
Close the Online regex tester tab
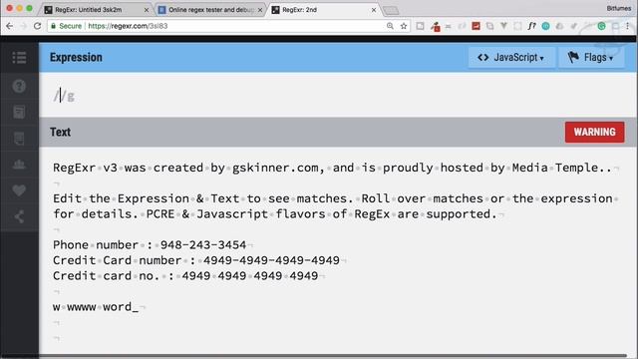[260, 10]
